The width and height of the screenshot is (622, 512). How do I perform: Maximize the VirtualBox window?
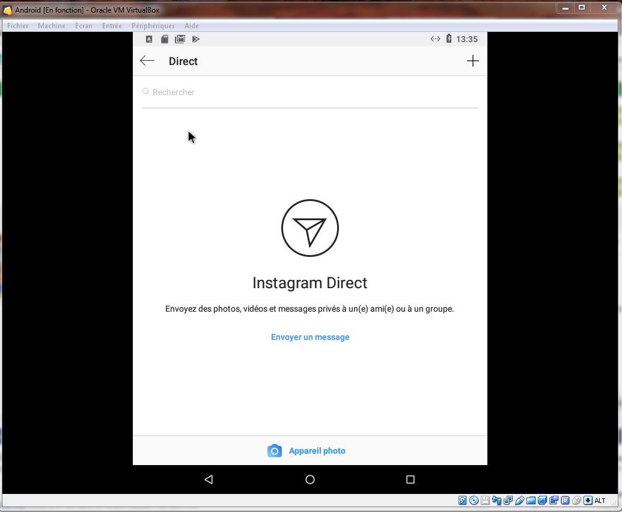pos(582,8)
